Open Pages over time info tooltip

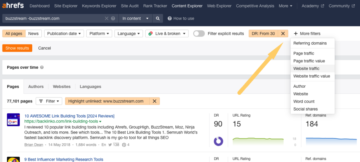coord(42,67)
